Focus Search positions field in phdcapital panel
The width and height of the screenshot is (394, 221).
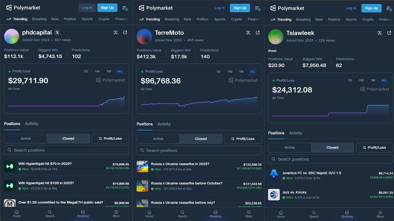point(67,150)
